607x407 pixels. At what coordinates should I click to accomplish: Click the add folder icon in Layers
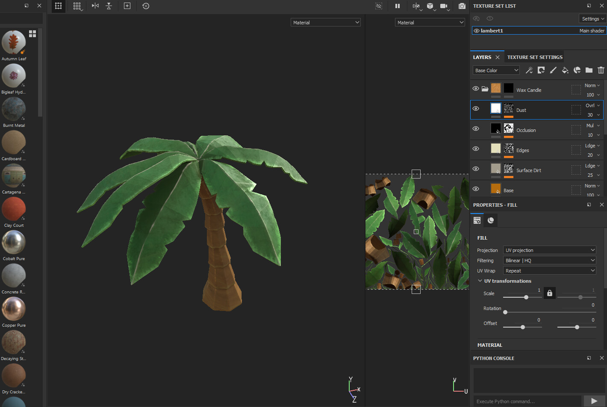(x=589, y=70)
